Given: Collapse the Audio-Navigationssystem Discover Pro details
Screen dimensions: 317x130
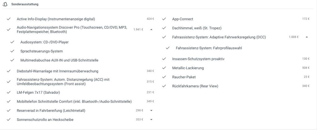Looking at the screenshot, I should tap(151, 29).
